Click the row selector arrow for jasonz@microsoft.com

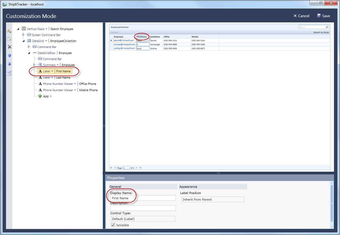coord(111,40)
